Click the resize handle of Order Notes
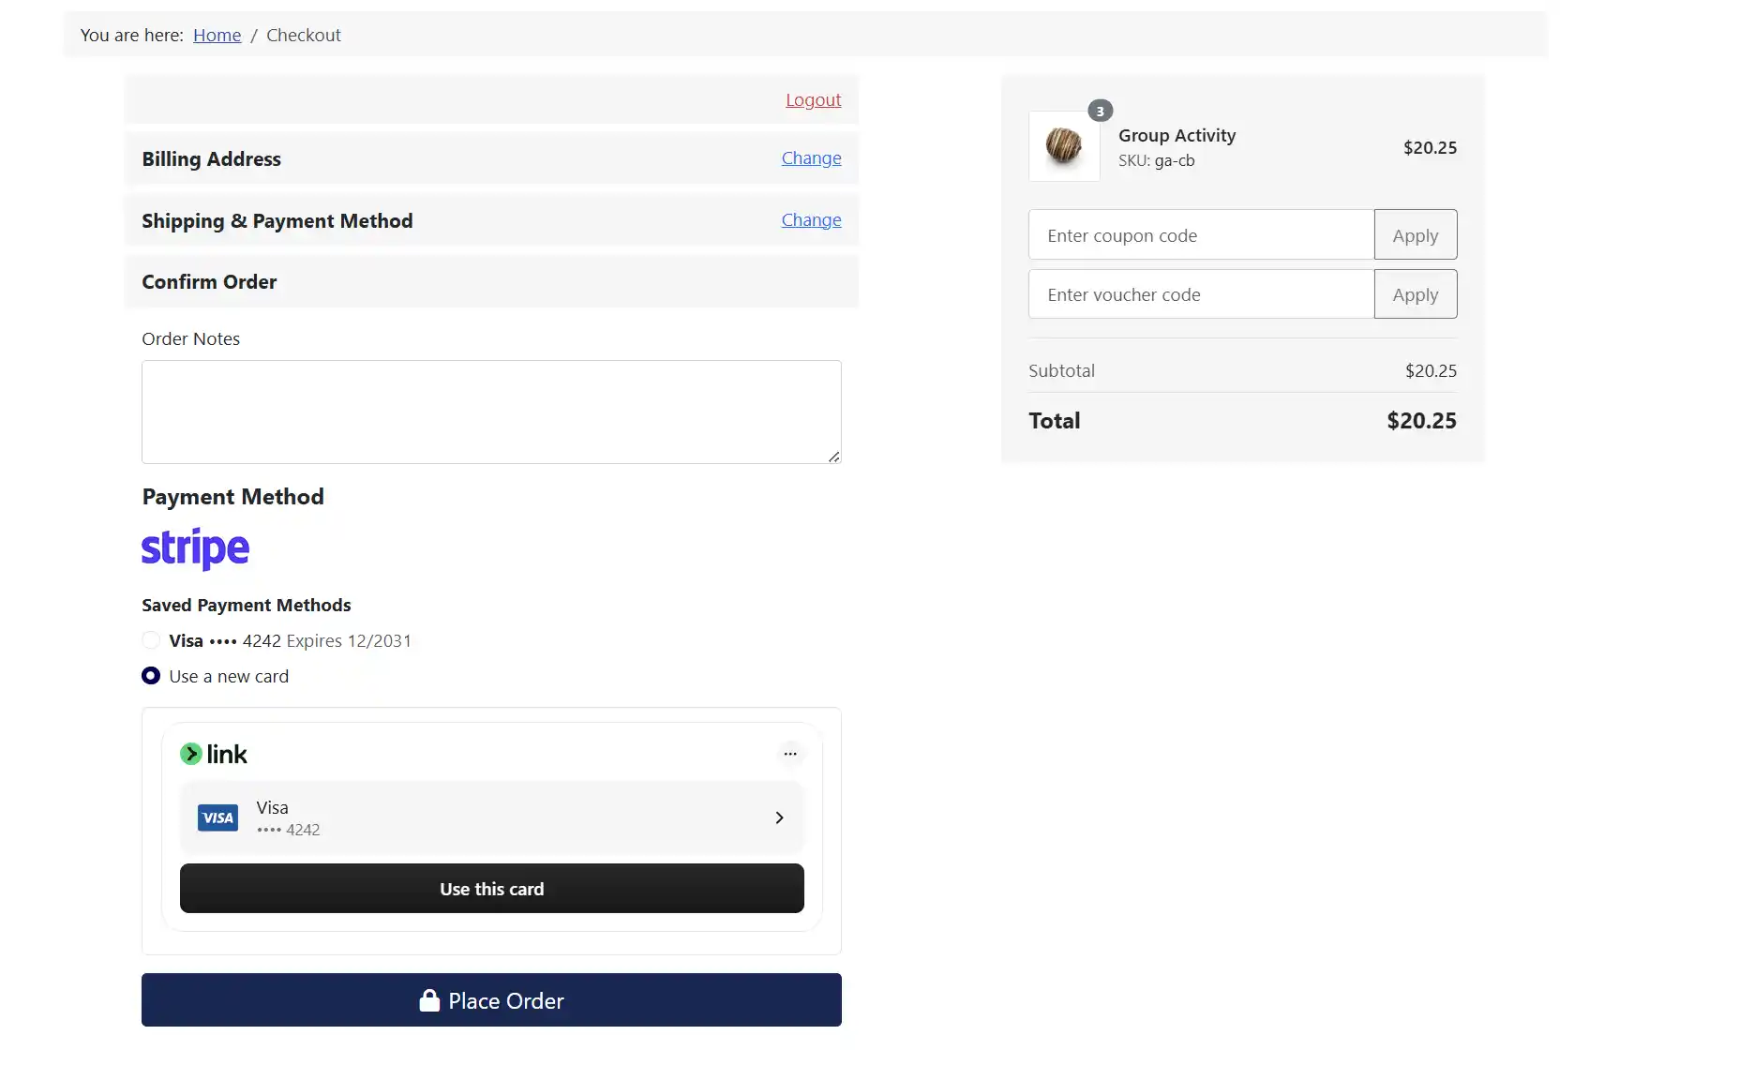Screen dimensions: 1739x1080 833,457
